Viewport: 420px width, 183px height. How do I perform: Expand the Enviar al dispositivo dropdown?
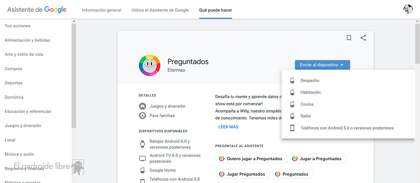[x=322, y=65]
